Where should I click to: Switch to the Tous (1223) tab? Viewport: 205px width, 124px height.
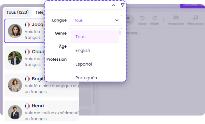tap(18, 12)
